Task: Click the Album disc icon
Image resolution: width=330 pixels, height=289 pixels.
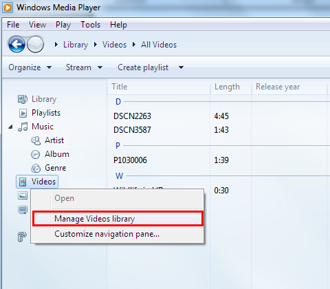Action: tap(36, 154)
